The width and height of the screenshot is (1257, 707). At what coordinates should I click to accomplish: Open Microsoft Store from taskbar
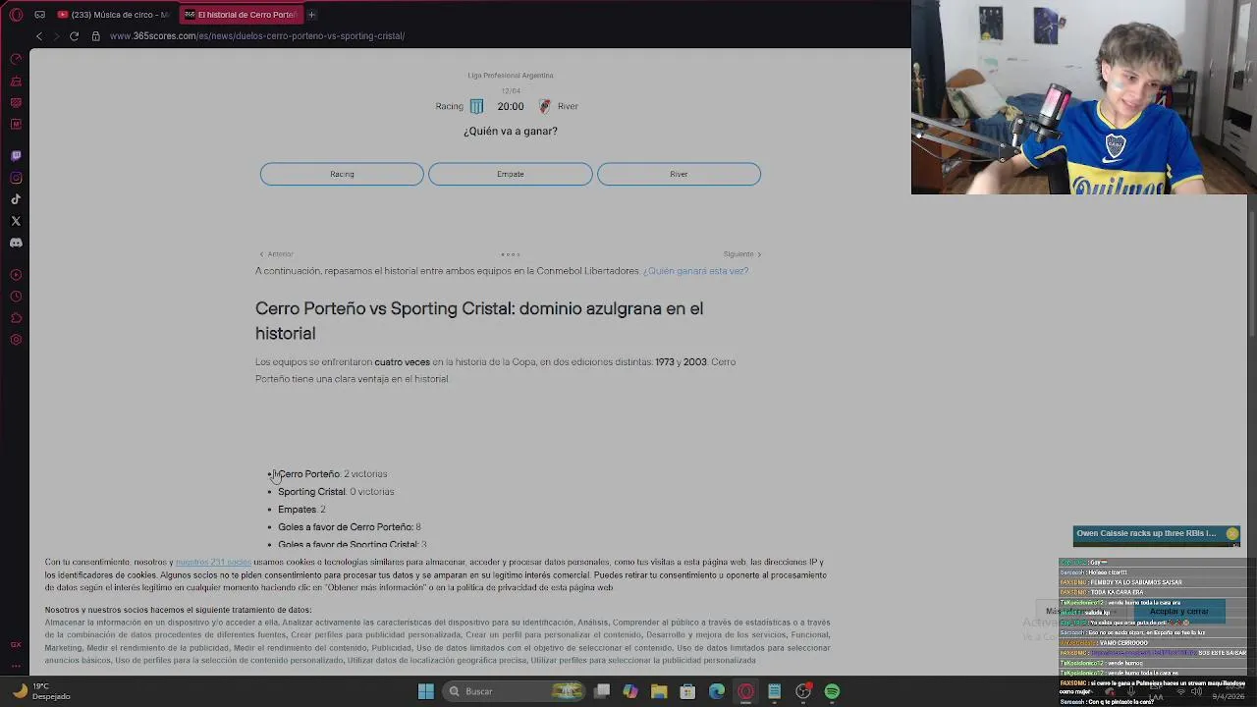687,691
